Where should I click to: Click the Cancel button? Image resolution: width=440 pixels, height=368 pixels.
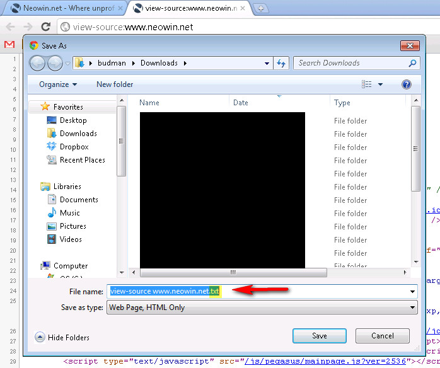383,336
